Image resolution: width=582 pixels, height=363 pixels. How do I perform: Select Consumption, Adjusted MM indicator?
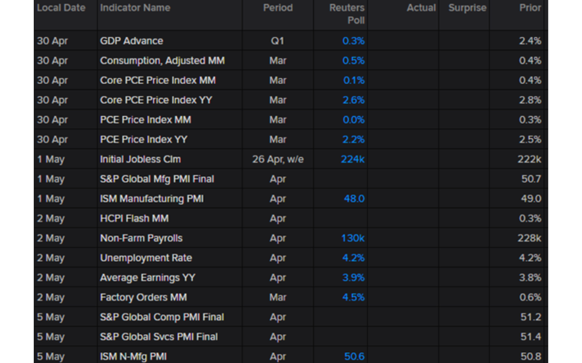pos(162,60)
